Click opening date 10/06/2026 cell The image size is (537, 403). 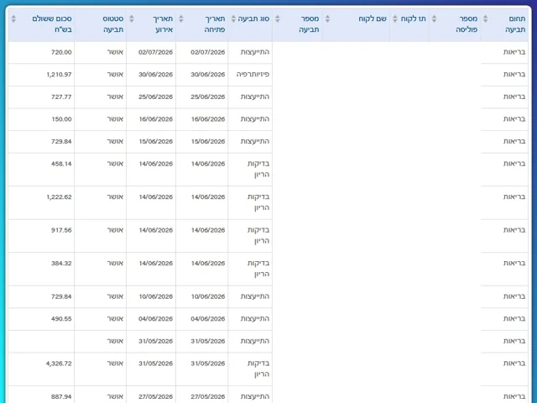[208, 296]
